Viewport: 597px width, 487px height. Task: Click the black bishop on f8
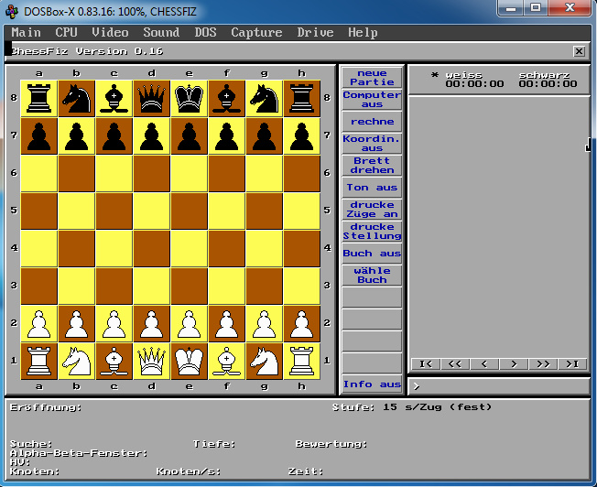point(227,98)
